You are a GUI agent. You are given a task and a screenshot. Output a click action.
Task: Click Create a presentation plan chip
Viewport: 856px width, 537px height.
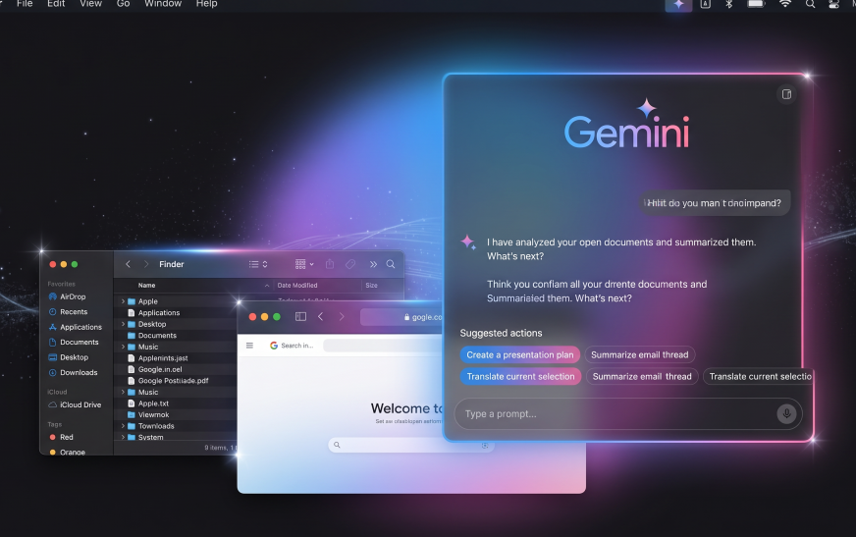point(519,354)
